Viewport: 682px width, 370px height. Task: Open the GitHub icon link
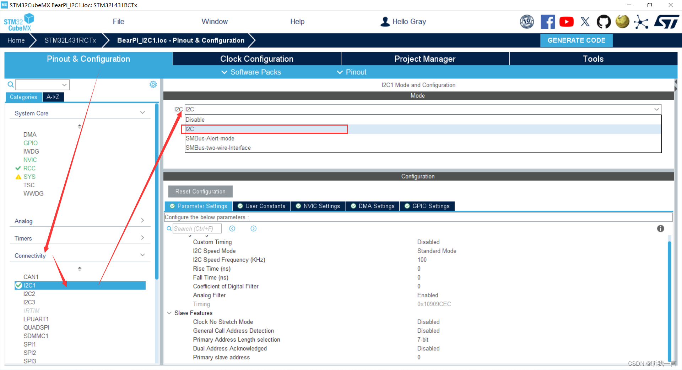pos(603,22)
